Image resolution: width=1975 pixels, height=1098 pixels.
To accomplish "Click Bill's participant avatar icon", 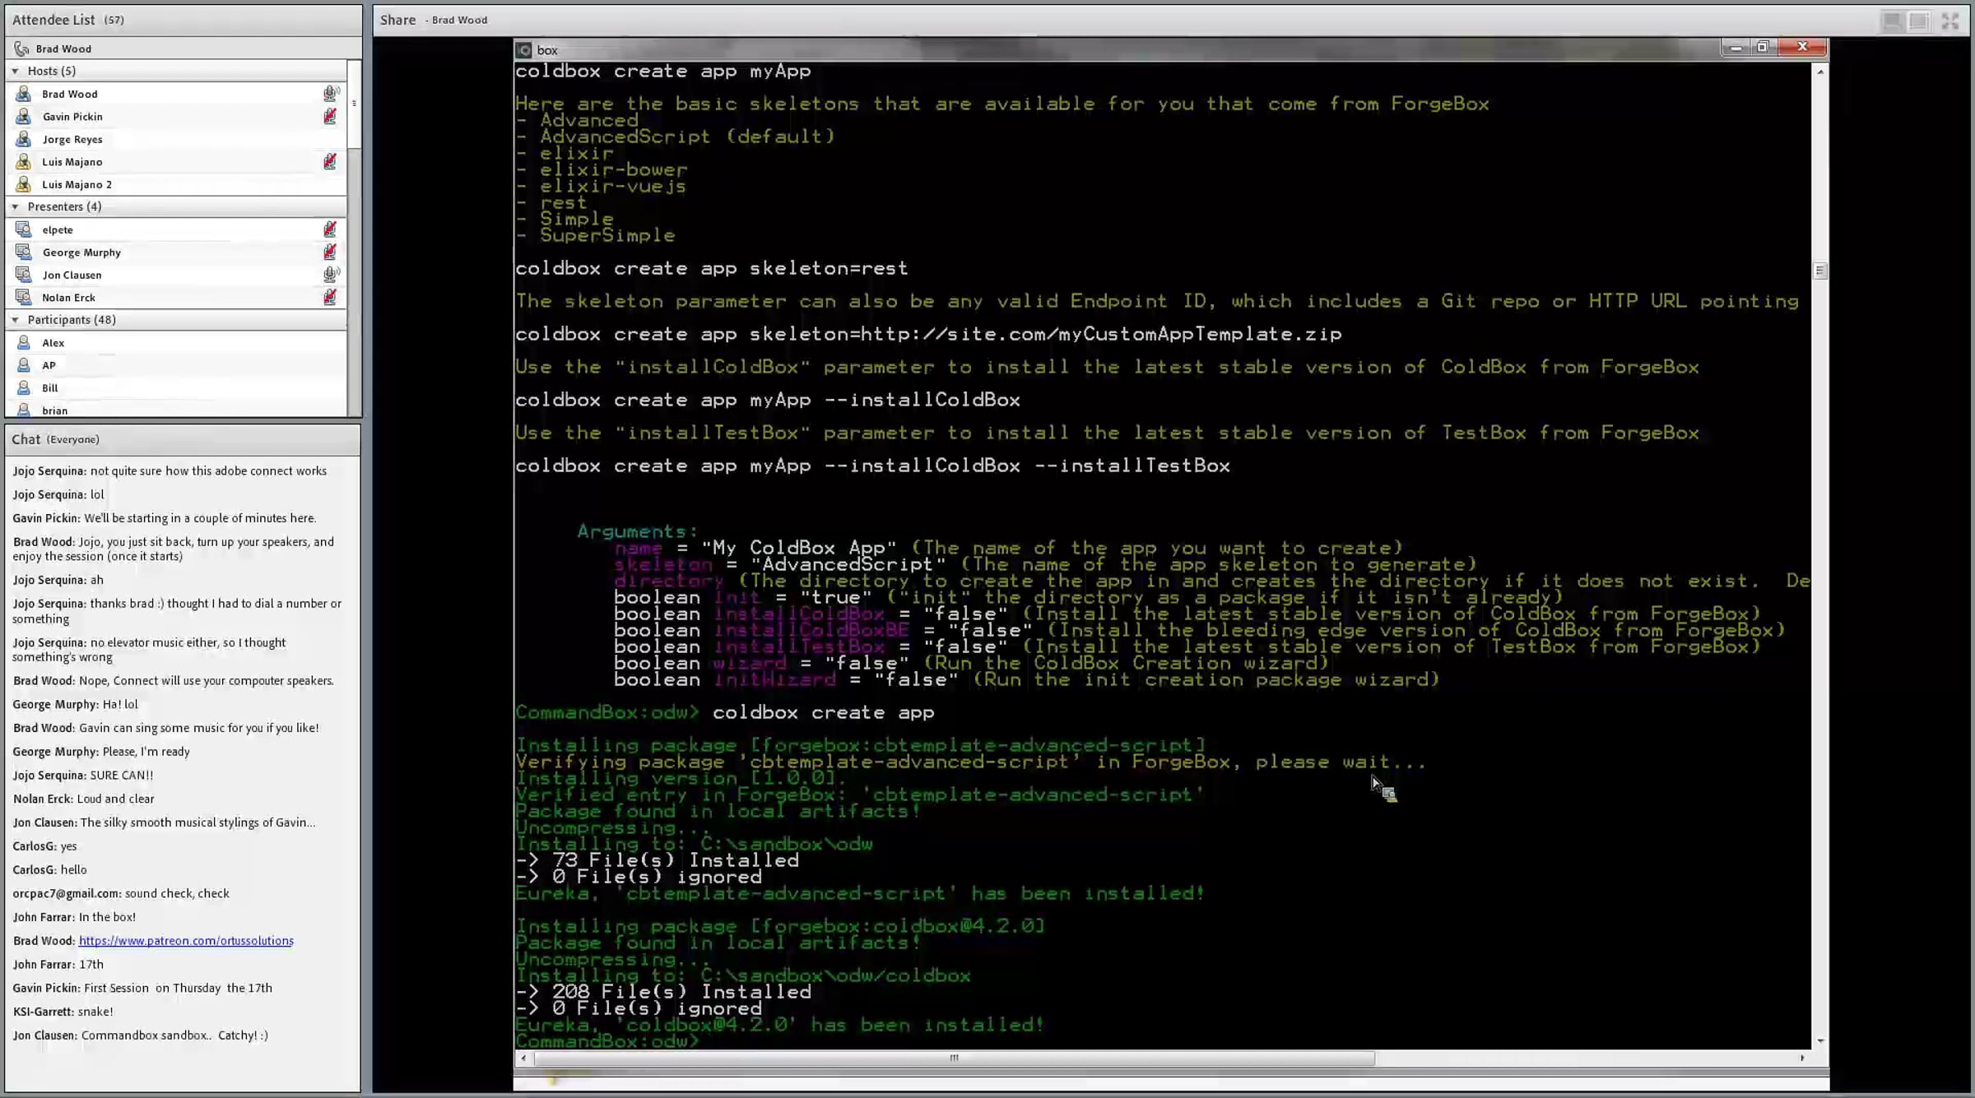I will [24, 388].
